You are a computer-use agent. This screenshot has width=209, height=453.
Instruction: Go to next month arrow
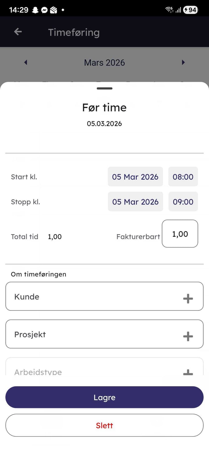pos(183,62)
